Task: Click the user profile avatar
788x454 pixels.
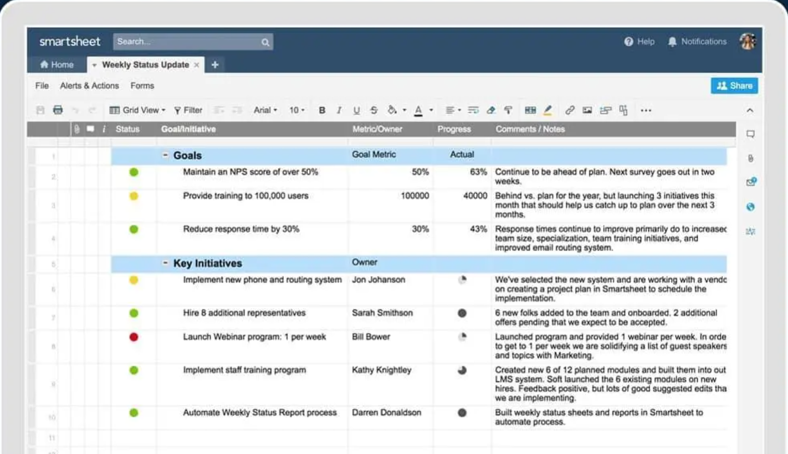Action: [748, 41]
